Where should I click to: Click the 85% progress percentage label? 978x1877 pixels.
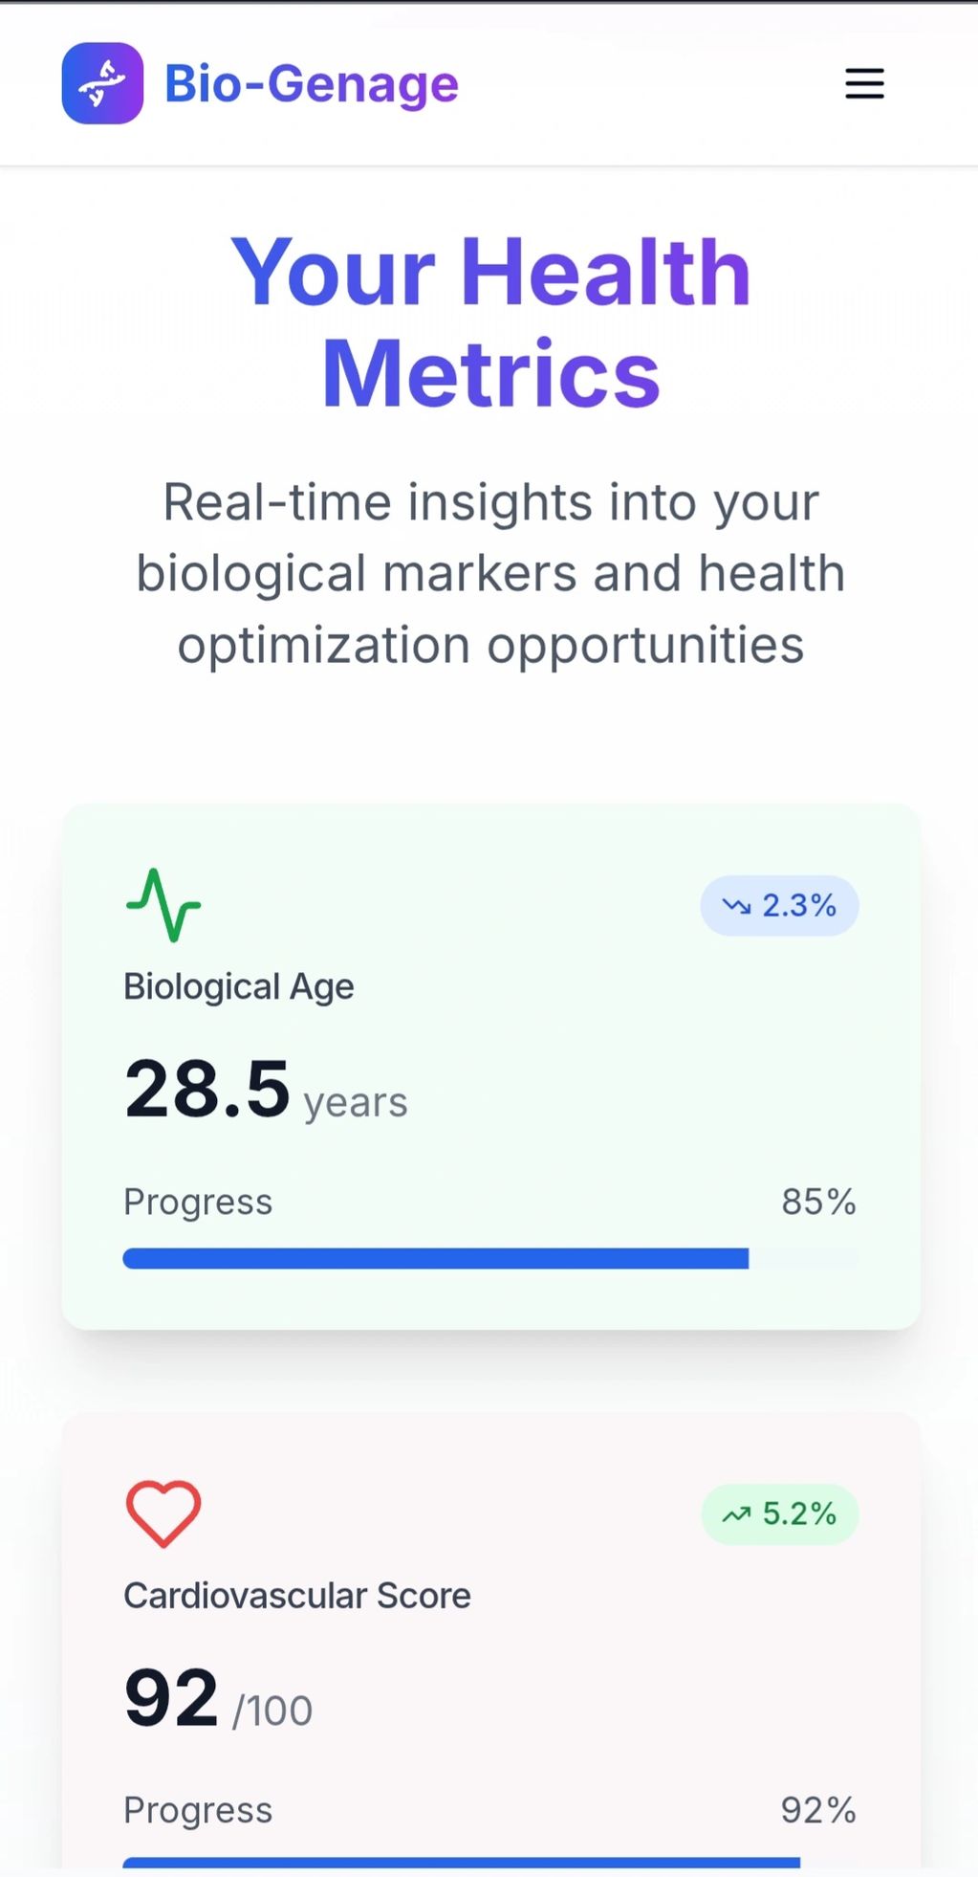point(818,1202)
